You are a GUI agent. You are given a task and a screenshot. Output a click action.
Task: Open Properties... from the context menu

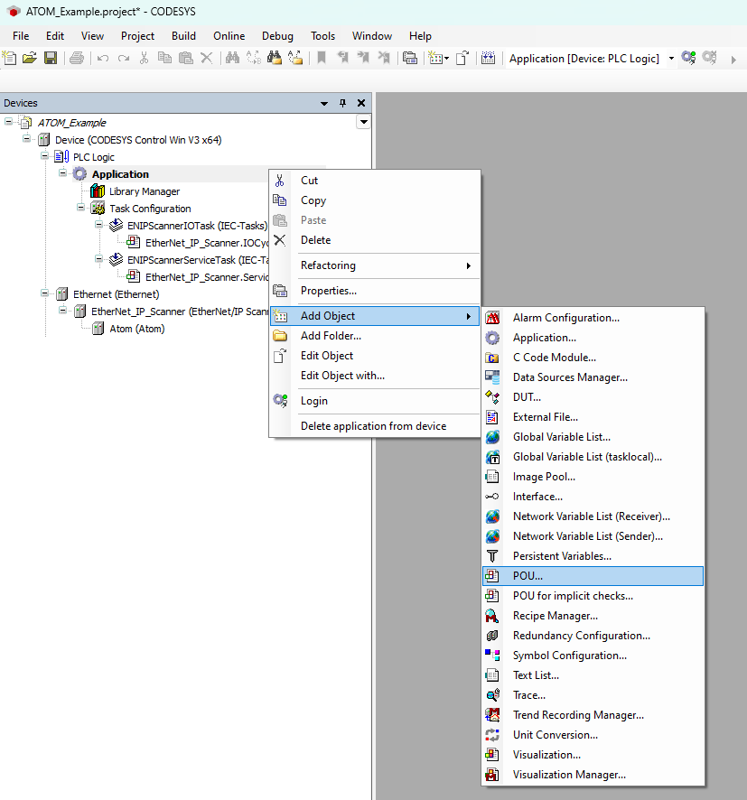[329, 291]
